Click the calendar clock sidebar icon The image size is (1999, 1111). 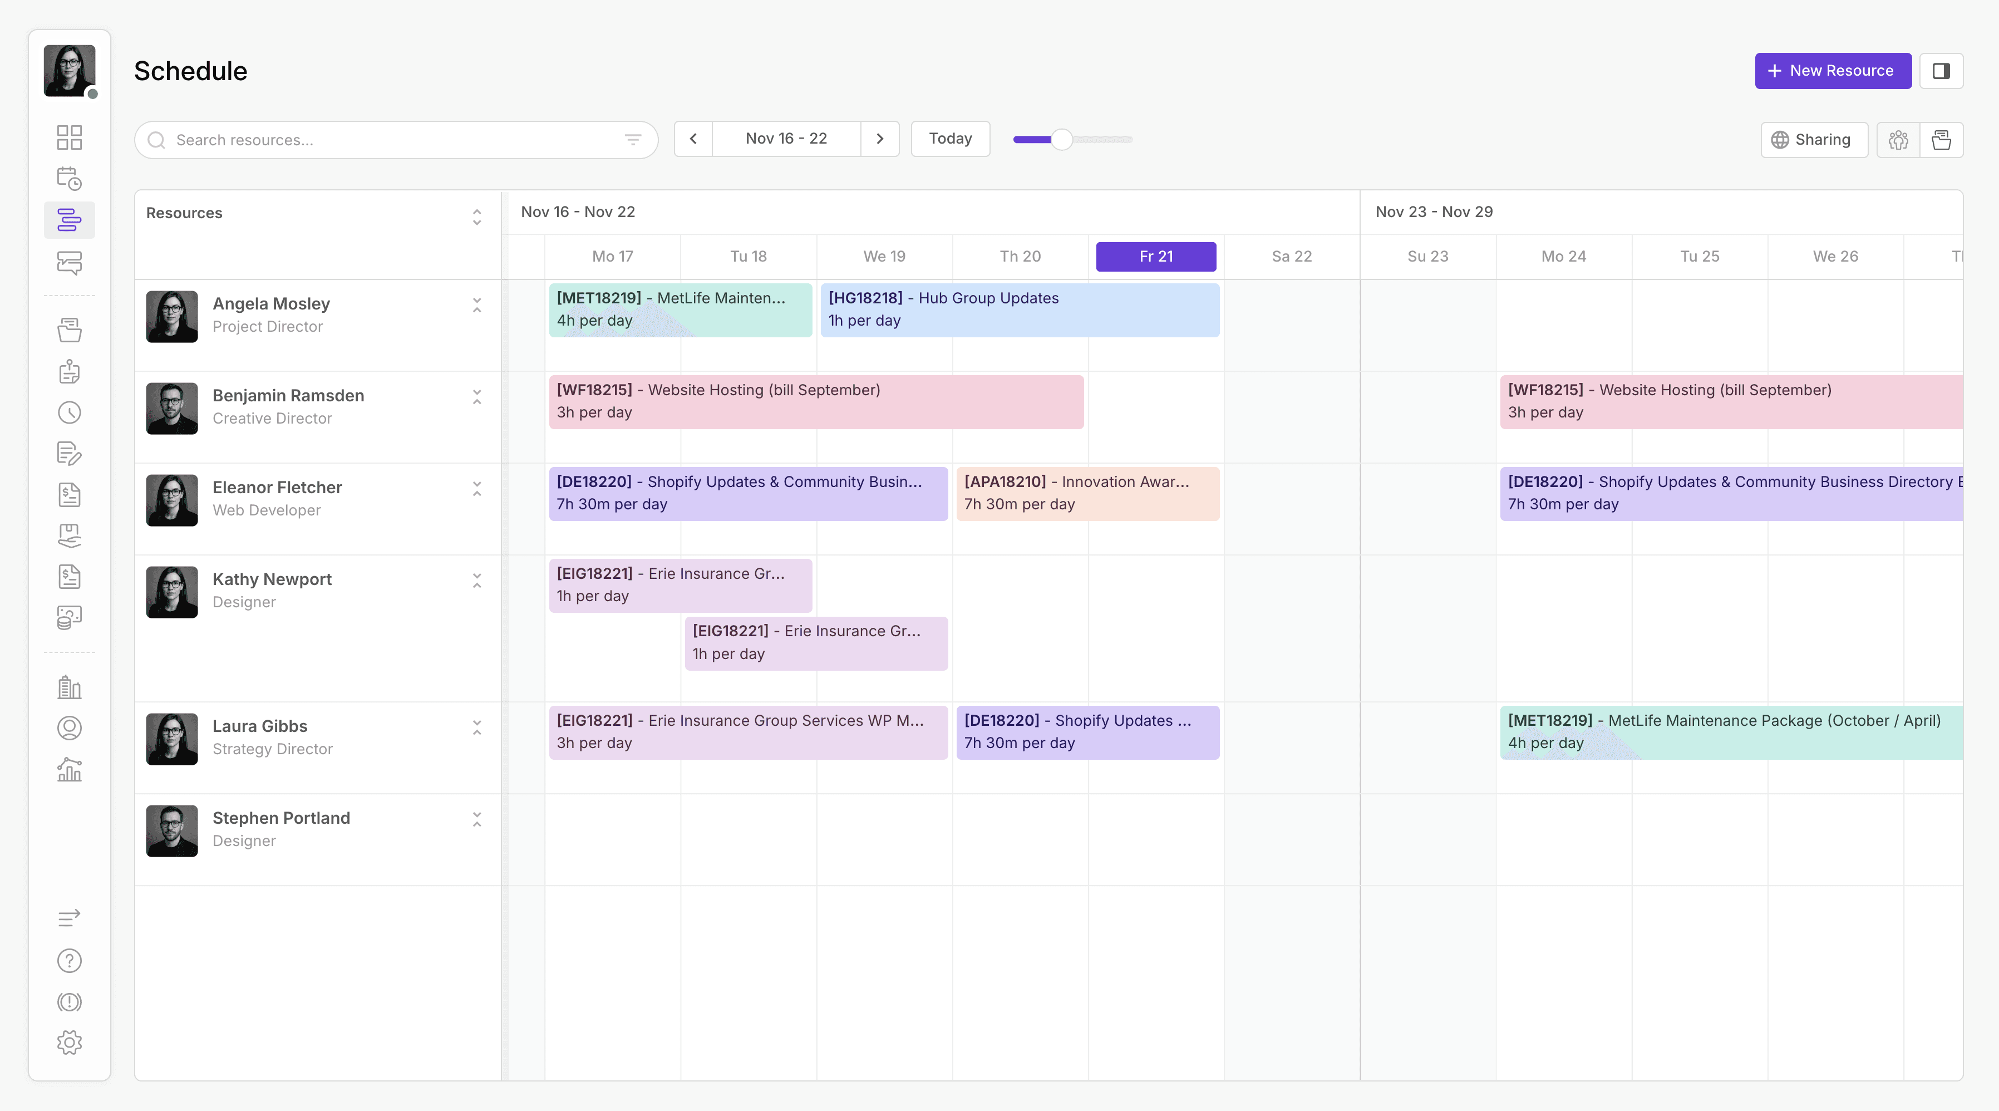pos(69,179)
